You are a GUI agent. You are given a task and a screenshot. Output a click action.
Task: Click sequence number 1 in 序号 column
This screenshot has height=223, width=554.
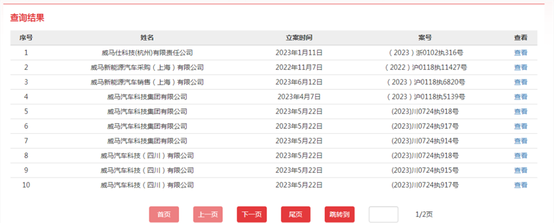click(26, 52)
